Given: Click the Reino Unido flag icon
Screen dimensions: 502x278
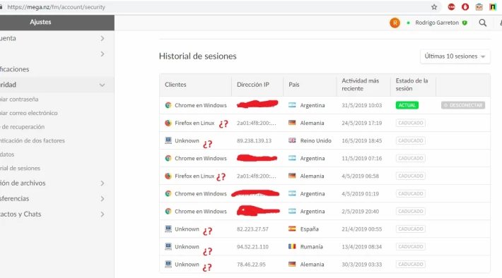Looking at the screenshot, I should click(x=292, y=140).
